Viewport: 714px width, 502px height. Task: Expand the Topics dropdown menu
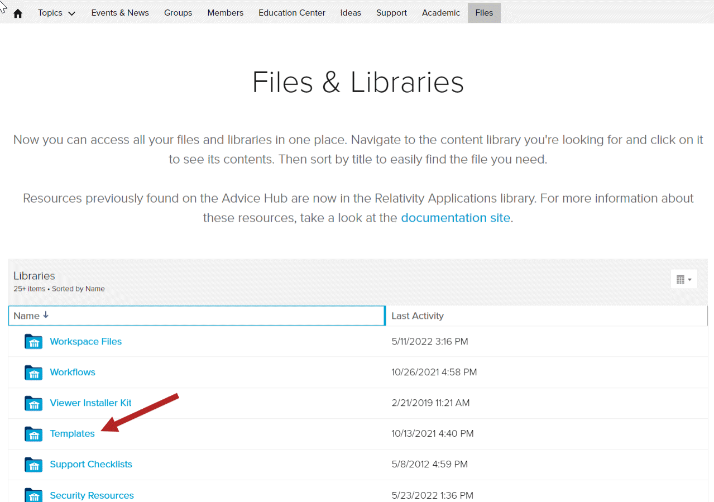56,13
